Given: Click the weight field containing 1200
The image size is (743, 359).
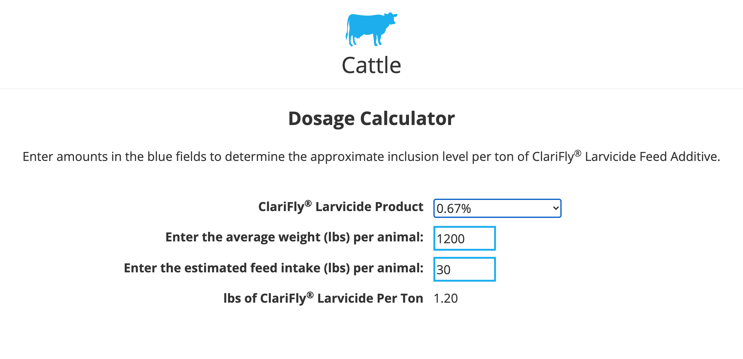Looking at the screenshot, I should pos(464,238).
